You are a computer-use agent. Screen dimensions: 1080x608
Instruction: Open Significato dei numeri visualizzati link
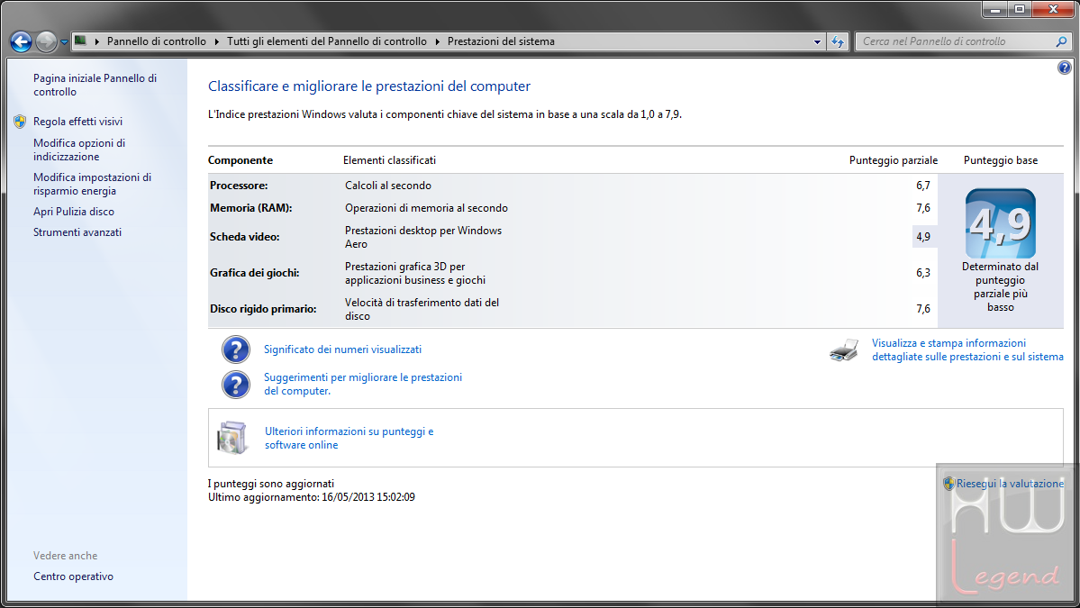tap(342, 349)
